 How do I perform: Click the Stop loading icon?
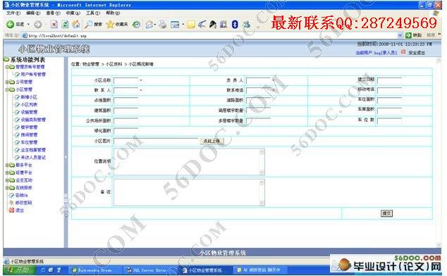(x=54, y=25)
